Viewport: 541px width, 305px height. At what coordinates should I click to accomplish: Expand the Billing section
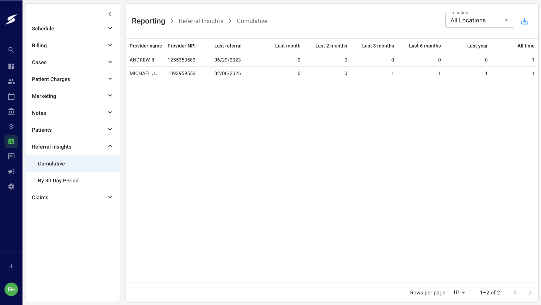(73, 45)
